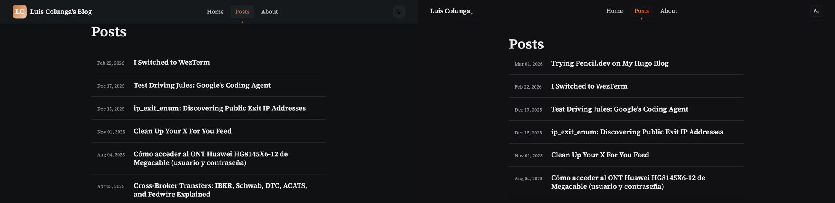The height and width of the screenshot is (203, 835).
Task: Click the "Mar 01, 2026" post date
Action: 528,64
